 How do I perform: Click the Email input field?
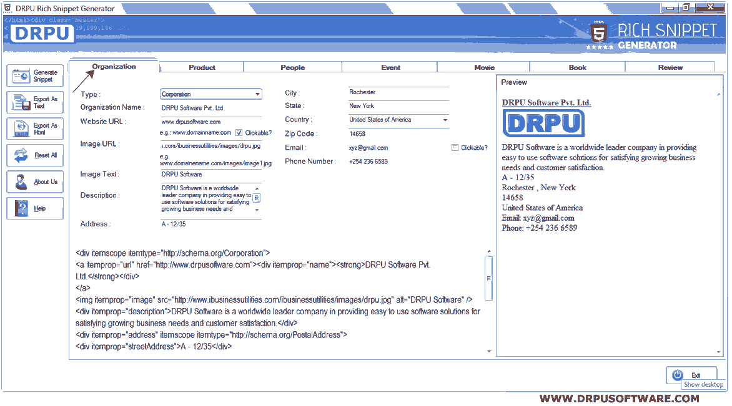click(398, 148)
